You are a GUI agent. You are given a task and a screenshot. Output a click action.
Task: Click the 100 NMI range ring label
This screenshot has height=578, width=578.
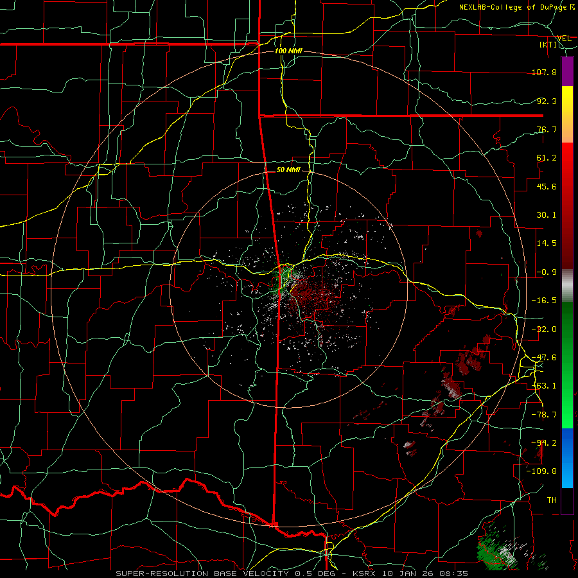coord(288,51)
